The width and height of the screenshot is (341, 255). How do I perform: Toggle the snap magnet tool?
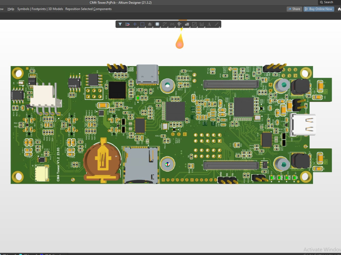pyautogui.click(x=128, y=24)
